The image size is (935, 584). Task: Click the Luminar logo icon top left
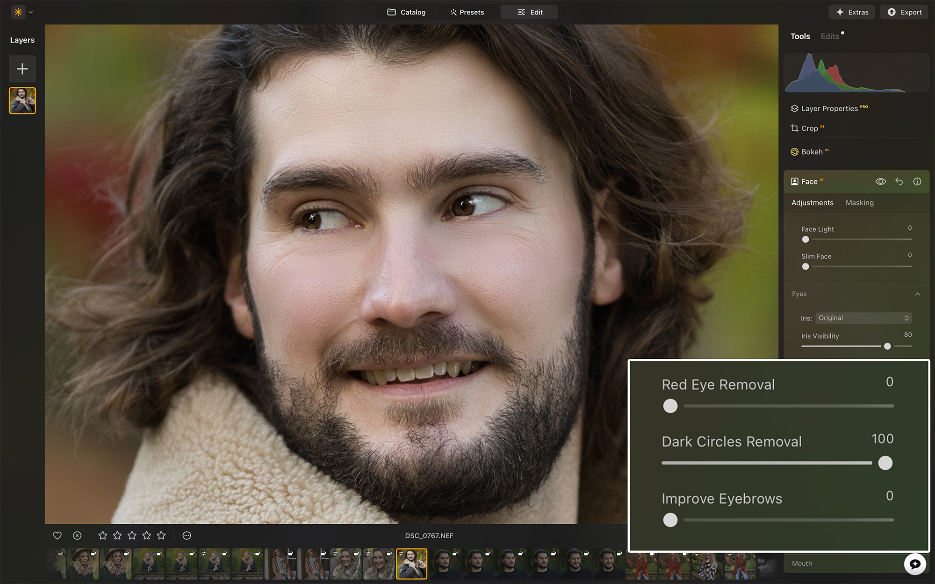click(x=18, y=12)
